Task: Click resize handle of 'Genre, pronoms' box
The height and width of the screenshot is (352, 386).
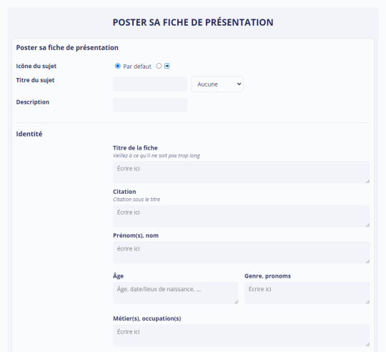Action: click(367, 302)
